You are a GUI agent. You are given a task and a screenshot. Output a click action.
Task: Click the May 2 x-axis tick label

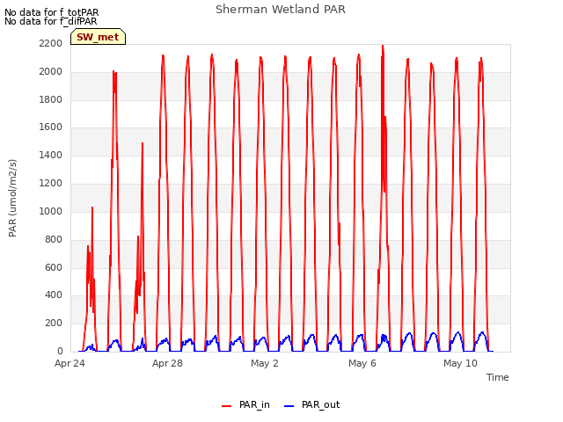click(265, 363)
